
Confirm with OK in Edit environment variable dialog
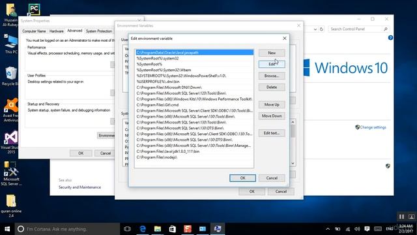point(242,178)
